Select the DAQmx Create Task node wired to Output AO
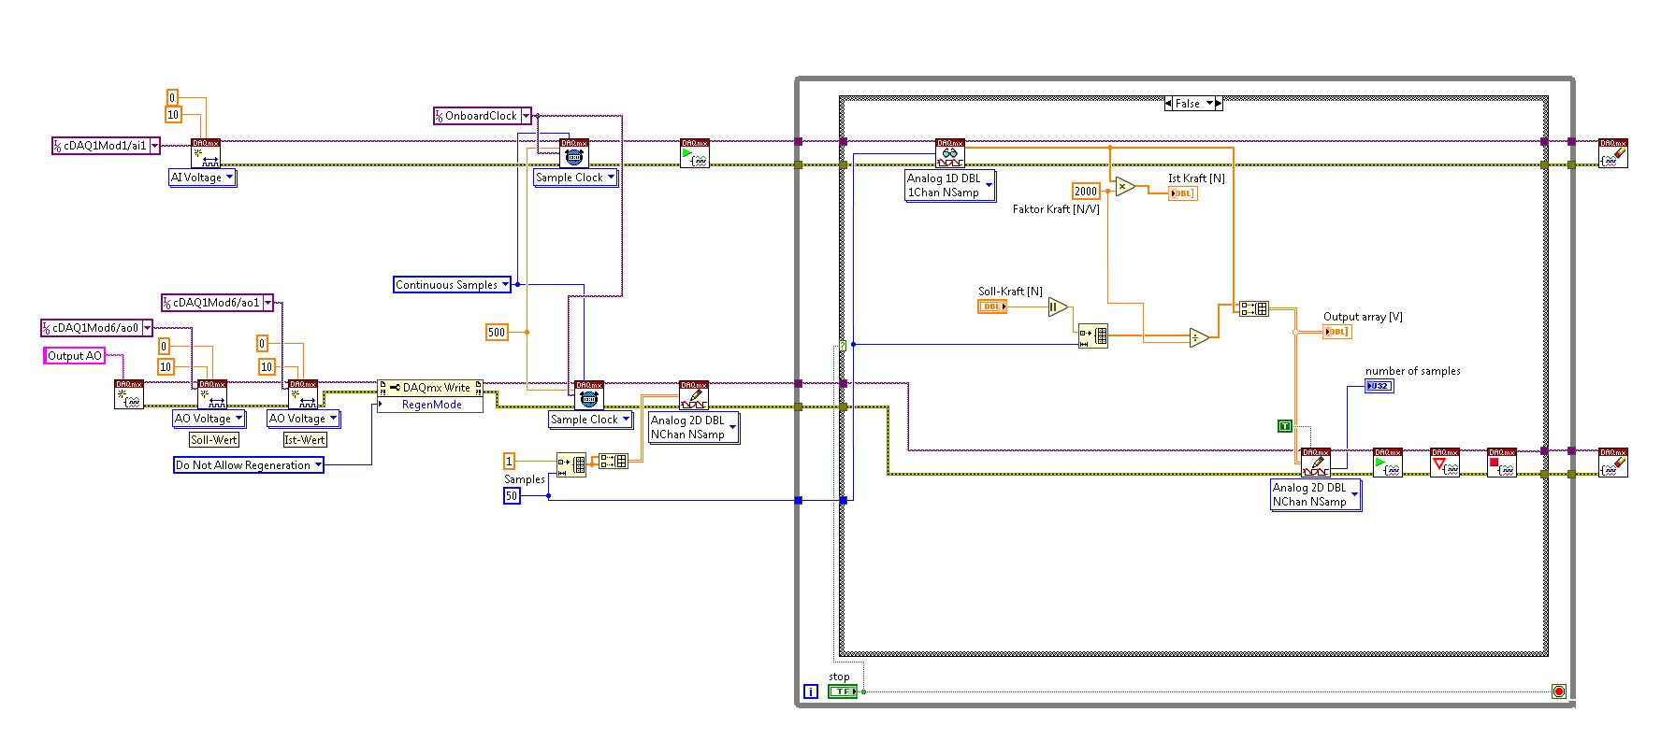1661x741 pixels. click(129, 394)
